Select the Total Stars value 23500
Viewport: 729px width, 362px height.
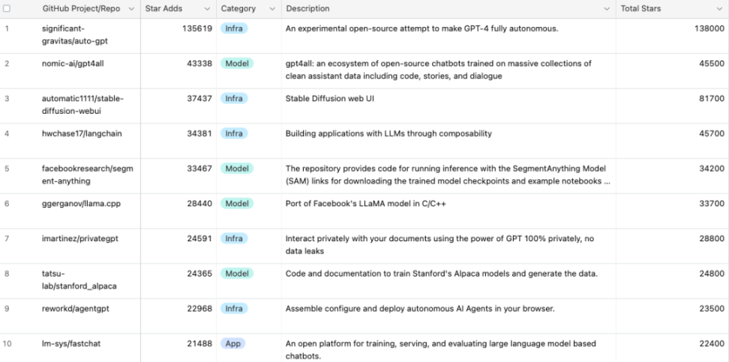[711, 309]
